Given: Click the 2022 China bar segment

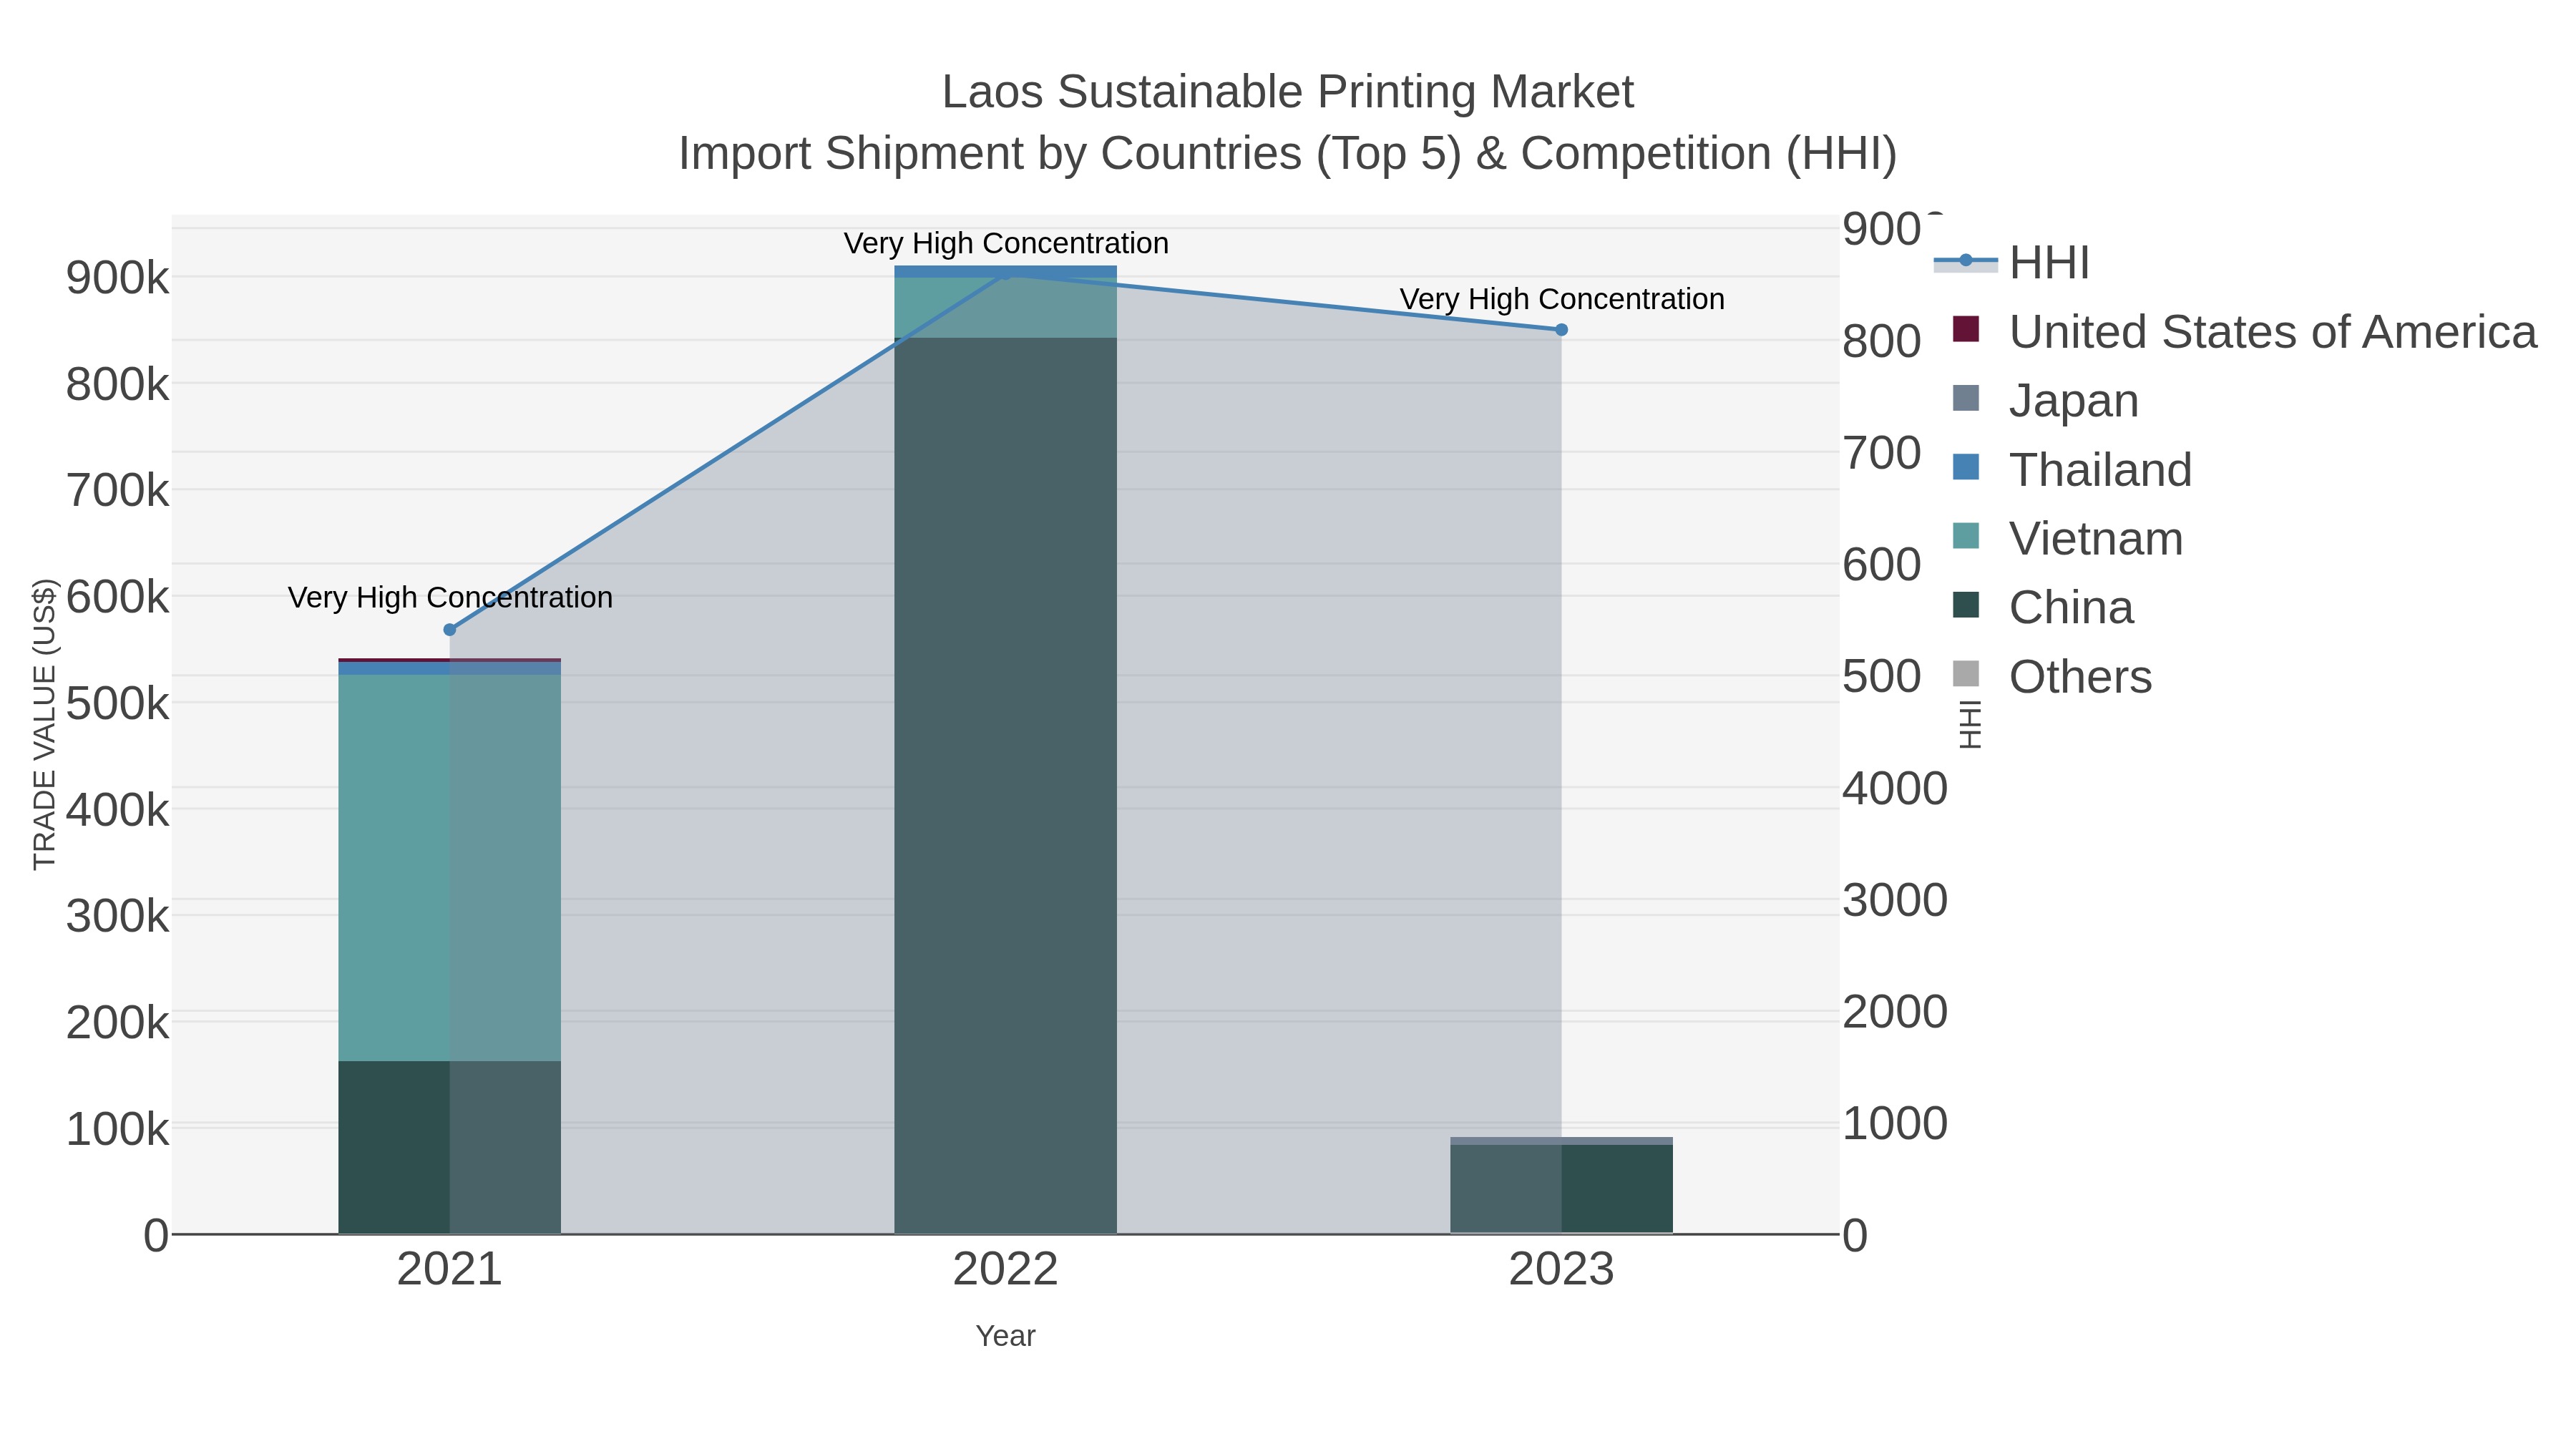Looking at the screenshot, I should point(1005,786).
